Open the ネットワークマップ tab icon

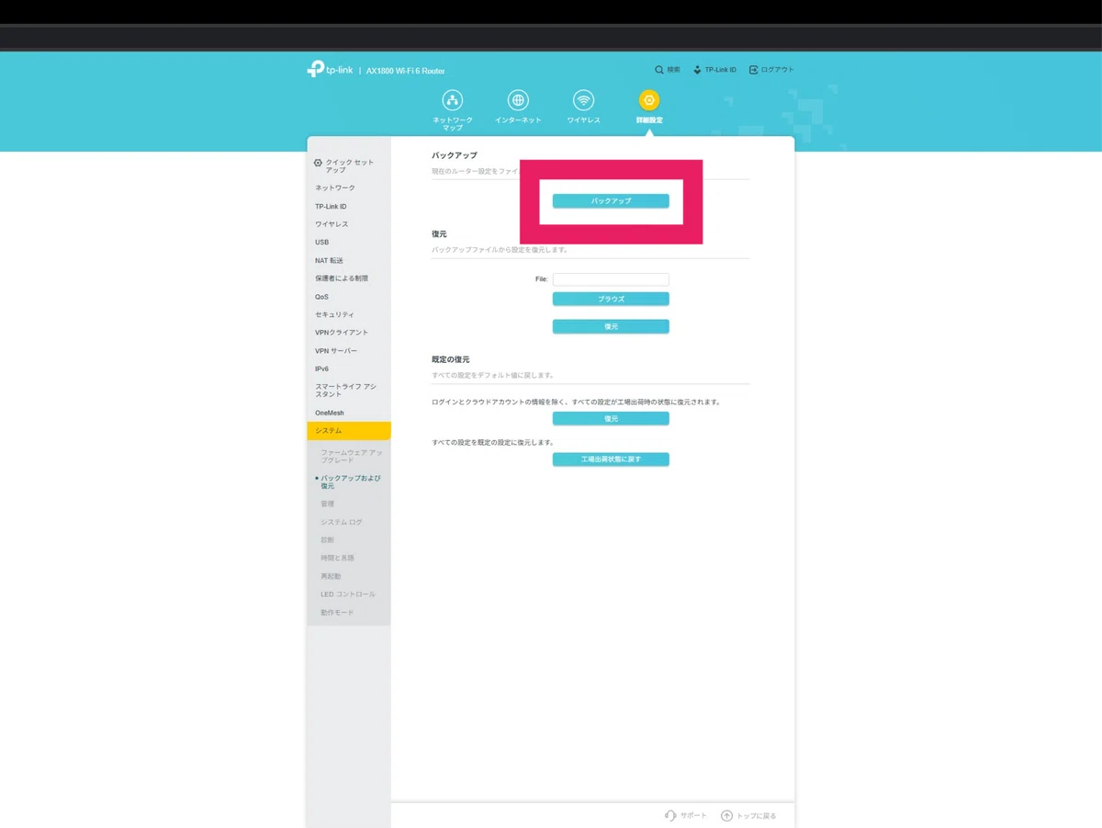click(x=452, y=100)
